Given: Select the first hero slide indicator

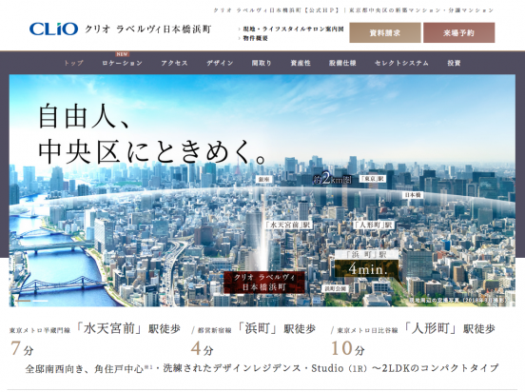Looking at the screenshot, I should (23, 301).
